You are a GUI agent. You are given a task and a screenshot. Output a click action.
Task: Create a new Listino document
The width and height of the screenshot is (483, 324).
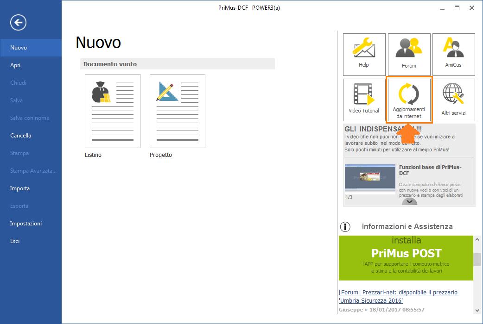[113, 111]
